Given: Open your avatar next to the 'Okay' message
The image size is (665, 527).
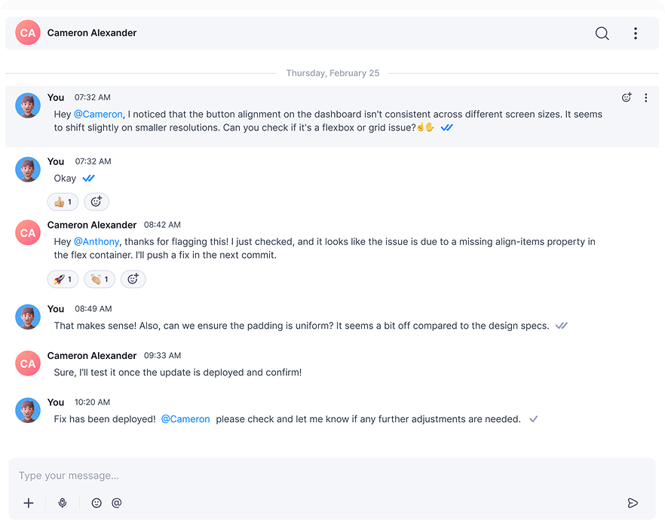Looking at the screenshot, I should pyautogui.click(x=28, y=170).
